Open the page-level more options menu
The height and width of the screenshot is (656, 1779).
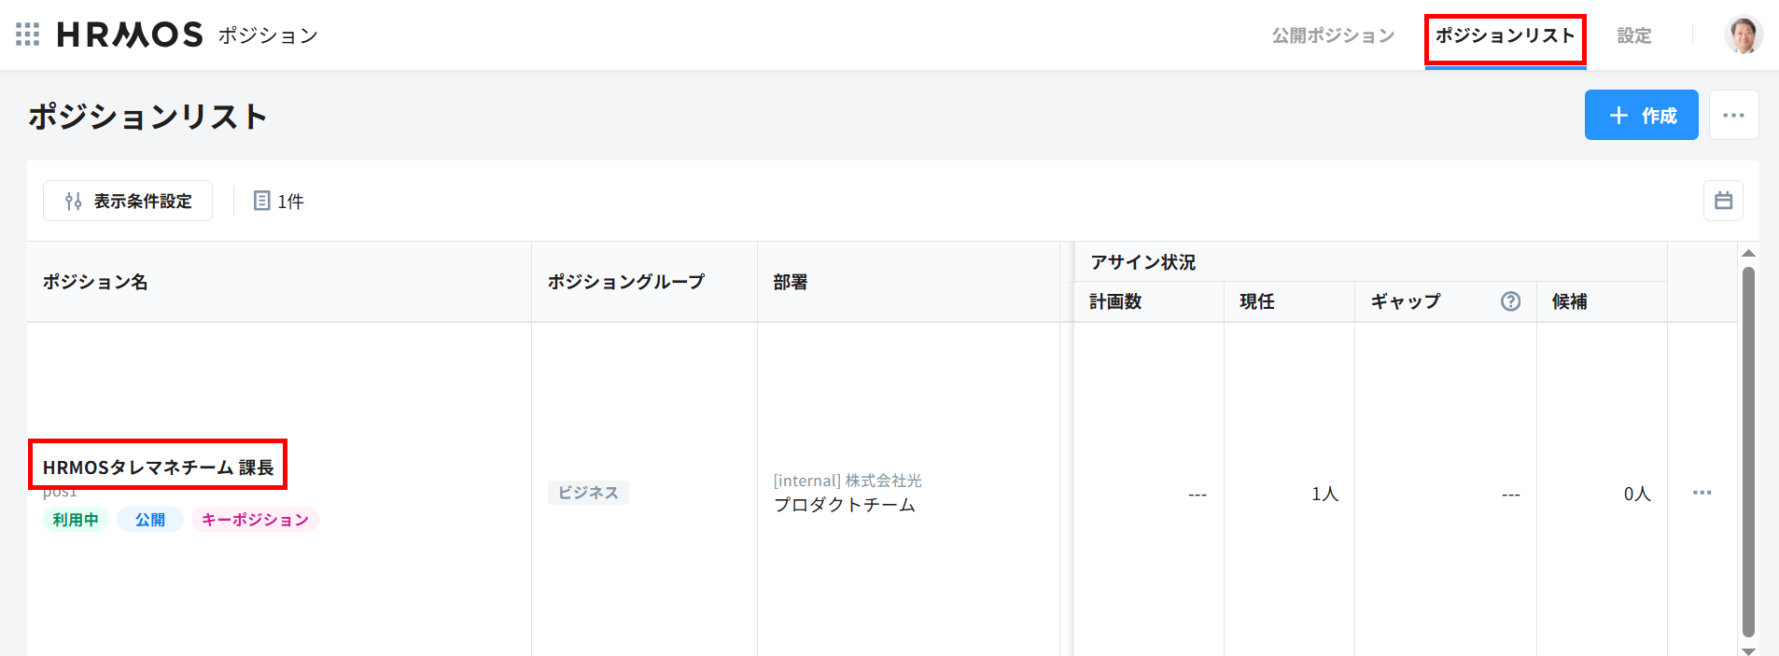[x=1733, y=115]
